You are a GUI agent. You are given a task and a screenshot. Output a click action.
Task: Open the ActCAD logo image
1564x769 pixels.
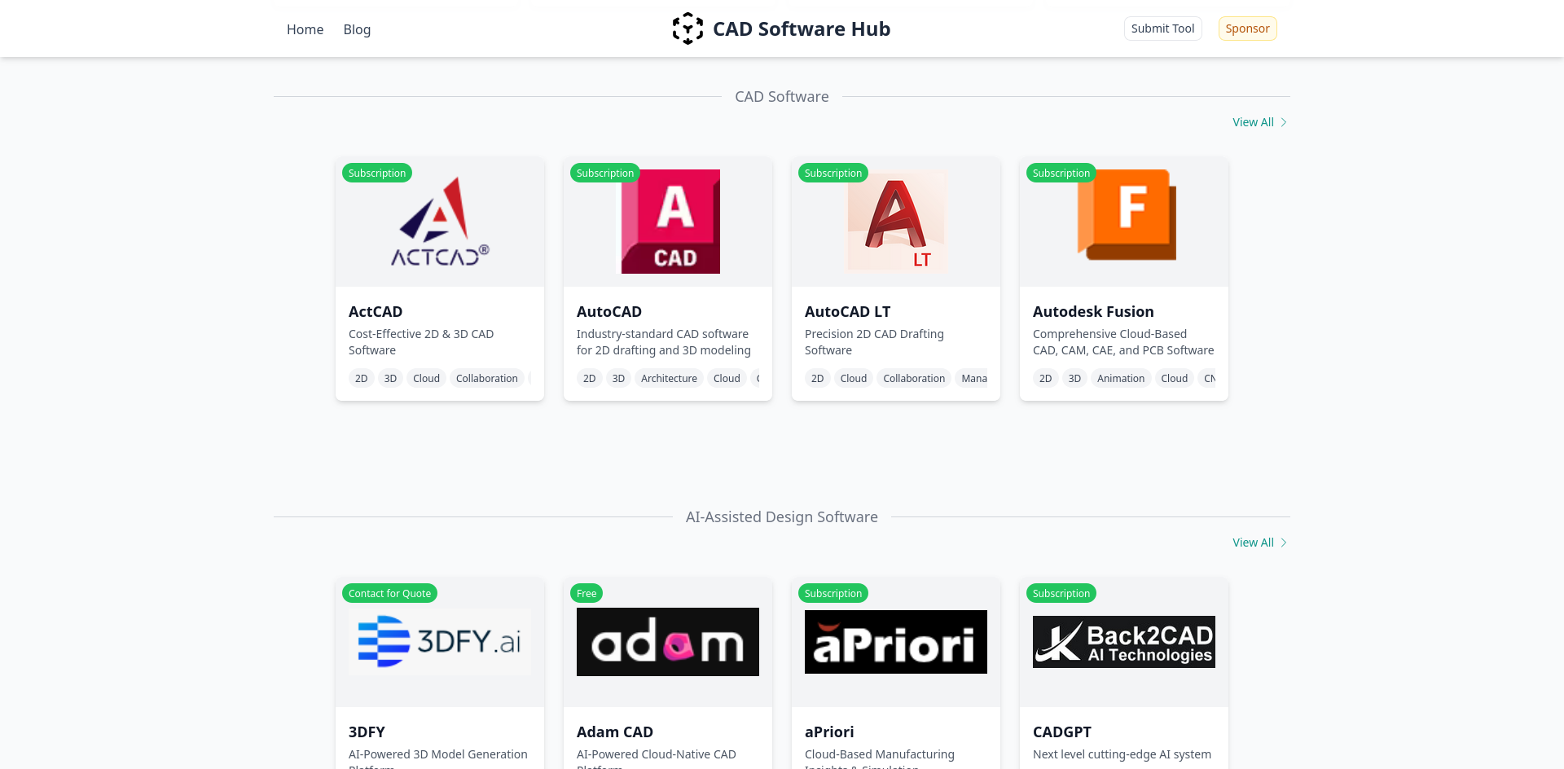440,222
